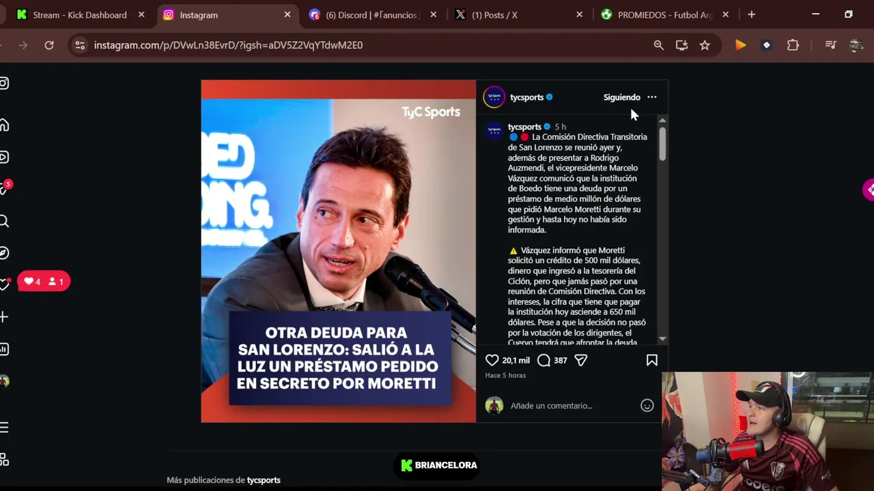
Task: Open the browser Extensions puzzle icon
Action: tap(793, 45)
